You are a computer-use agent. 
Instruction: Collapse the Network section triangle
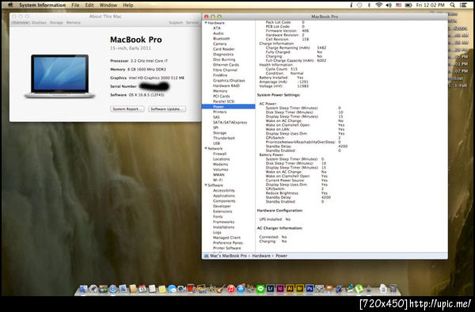[206, 148]
